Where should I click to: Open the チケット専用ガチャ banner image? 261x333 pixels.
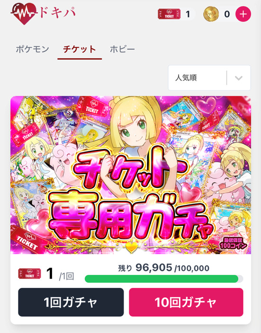[131, 175]
